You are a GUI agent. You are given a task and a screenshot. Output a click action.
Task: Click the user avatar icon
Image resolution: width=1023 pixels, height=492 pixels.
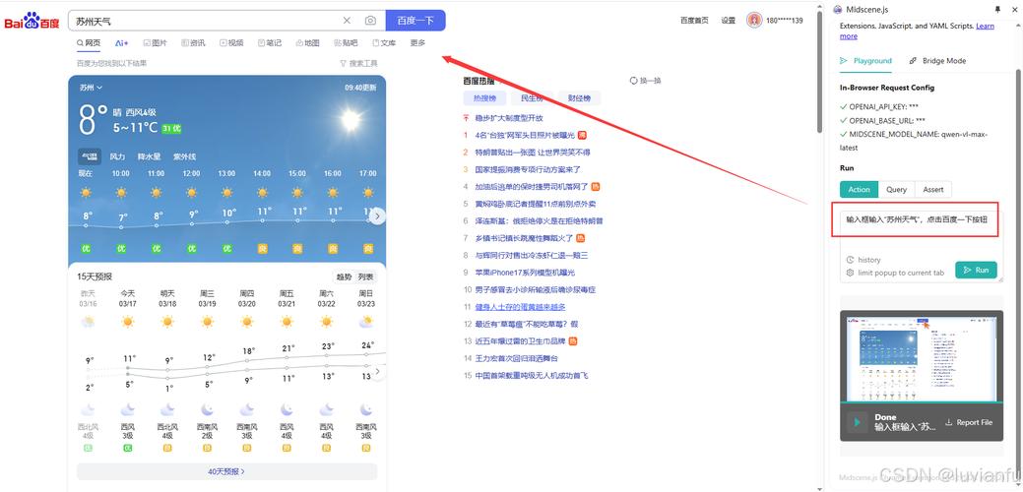pos(754,21)
